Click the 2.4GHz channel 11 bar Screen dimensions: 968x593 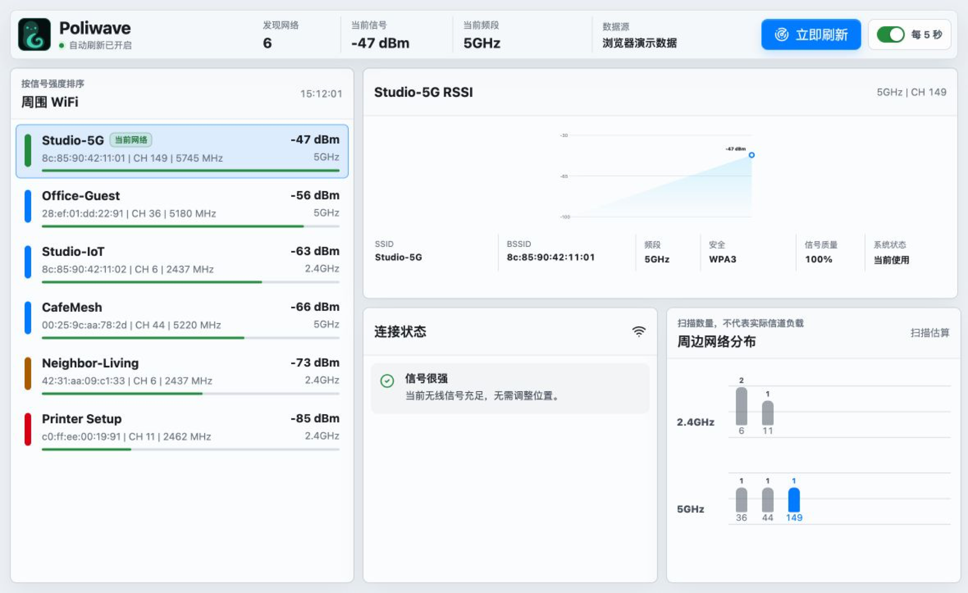click(768, 413)
